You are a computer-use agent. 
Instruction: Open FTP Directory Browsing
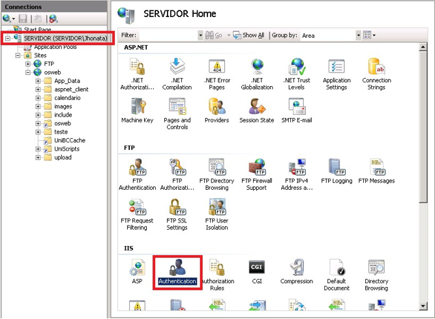point(217,174)
